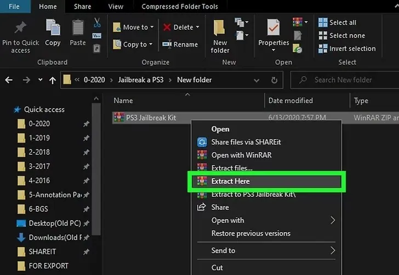Click the Pin to Quick access icon
The height and width of the screenshot is (275, 399).
(x=20, y=27)
